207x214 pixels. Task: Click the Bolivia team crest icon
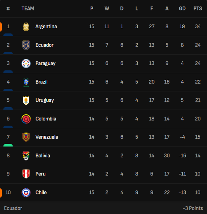point(26,156)
